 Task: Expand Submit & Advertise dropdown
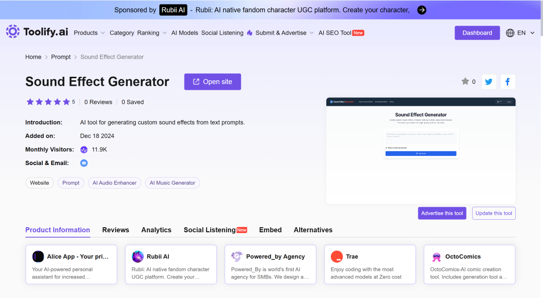tap(284, 33)
